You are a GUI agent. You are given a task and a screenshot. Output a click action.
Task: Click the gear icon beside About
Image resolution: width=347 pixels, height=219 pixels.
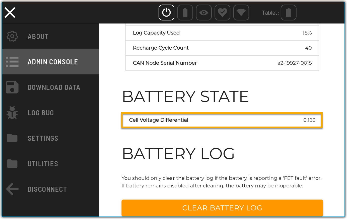pyautogui.click(x=12, y=36)
